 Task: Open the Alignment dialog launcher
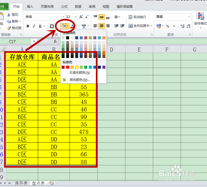(152, 34)
